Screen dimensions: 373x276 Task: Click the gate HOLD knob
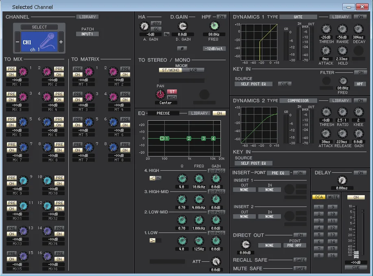[342, 50]
